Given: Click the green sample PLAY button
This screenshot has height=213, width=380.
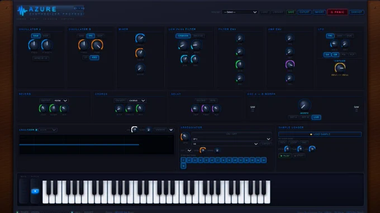Looking at the screenshot, I should click(x=285, y=156).
